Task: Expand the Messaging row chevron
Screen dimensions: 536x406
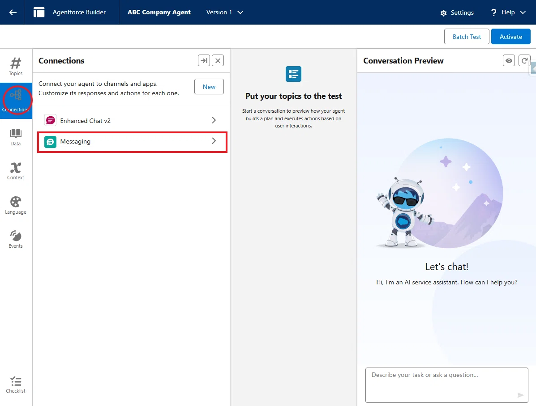Action: click(x=214, y=141)
